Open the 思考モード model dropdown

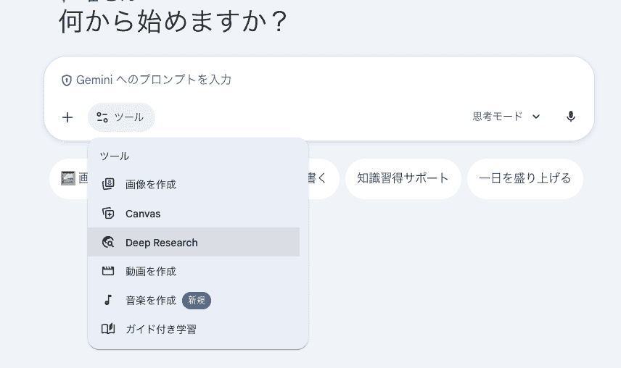[506, 117]
